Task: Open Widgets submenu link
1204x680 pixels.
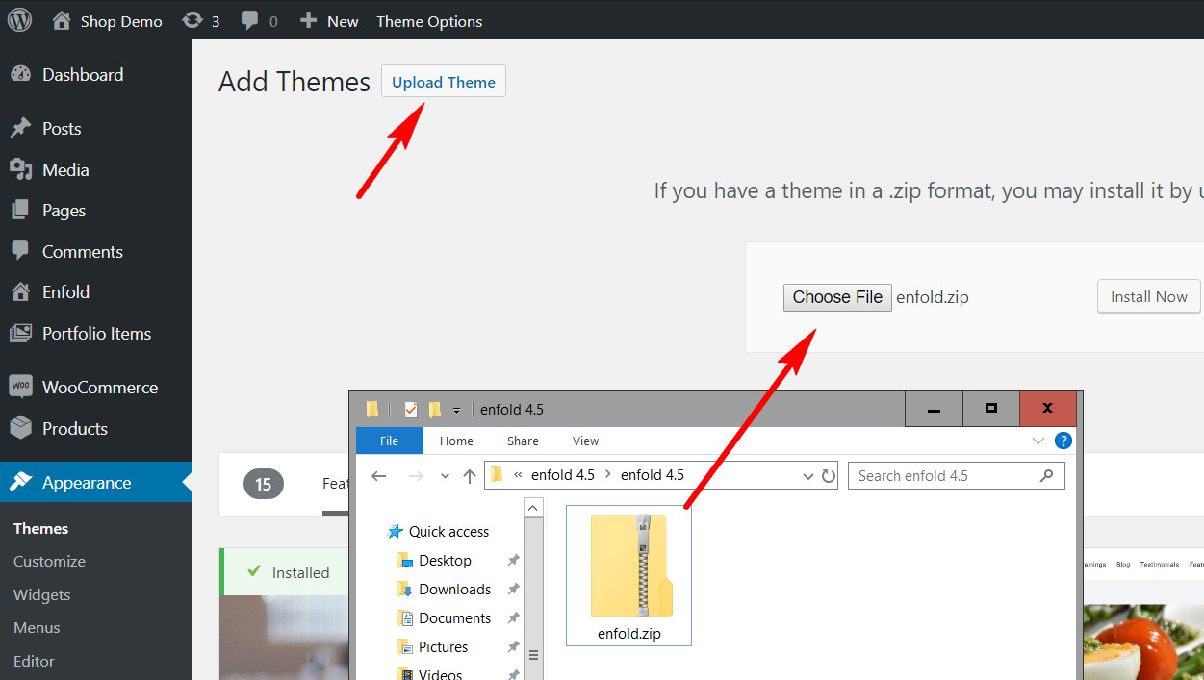Action: click(41, 594)
